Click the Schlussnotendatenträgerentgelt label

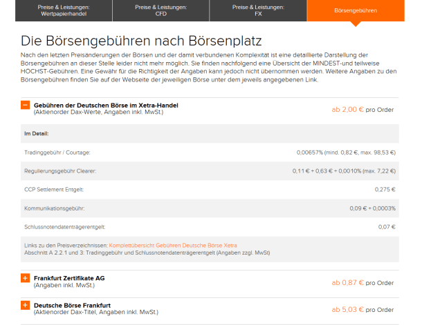(x=65, y=227)
